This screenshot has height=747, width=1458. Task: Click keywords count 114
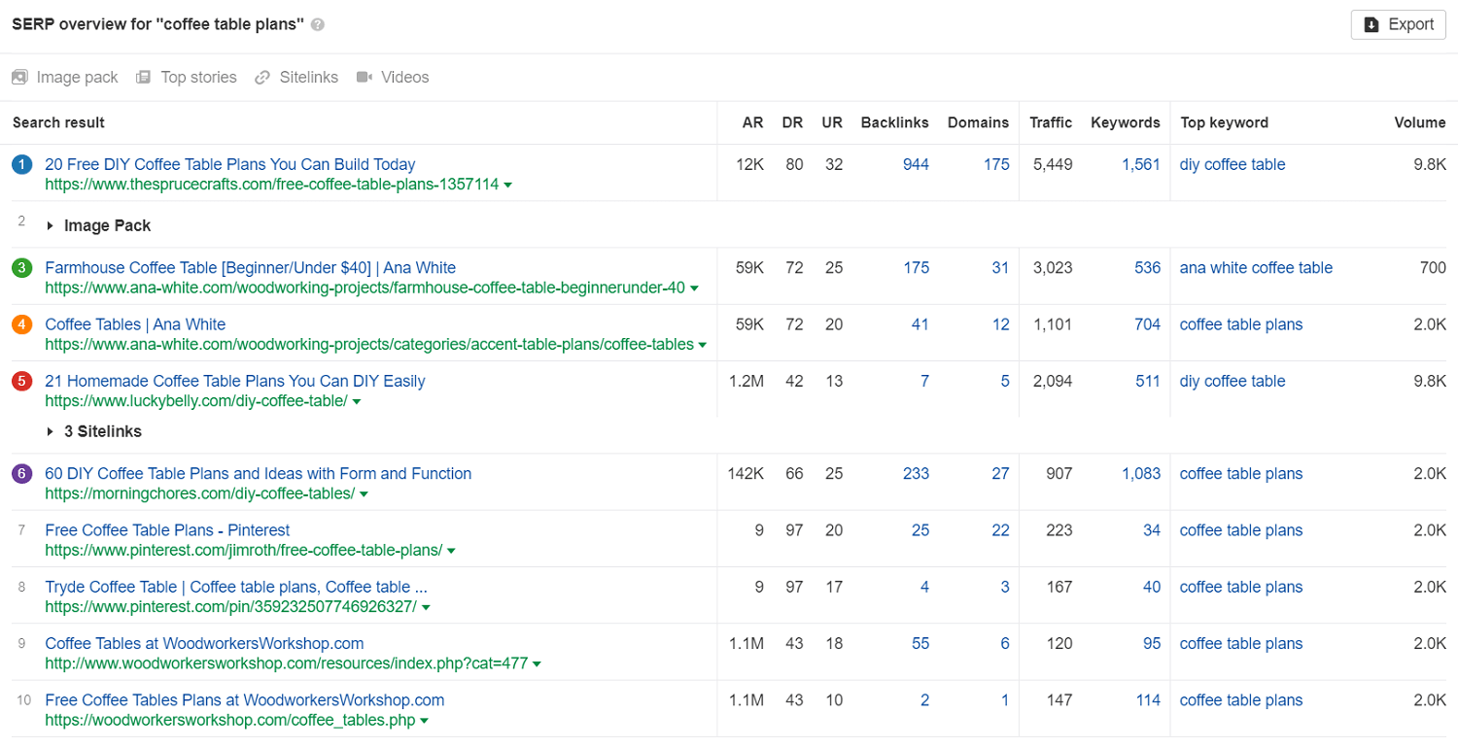[1148, 698]
